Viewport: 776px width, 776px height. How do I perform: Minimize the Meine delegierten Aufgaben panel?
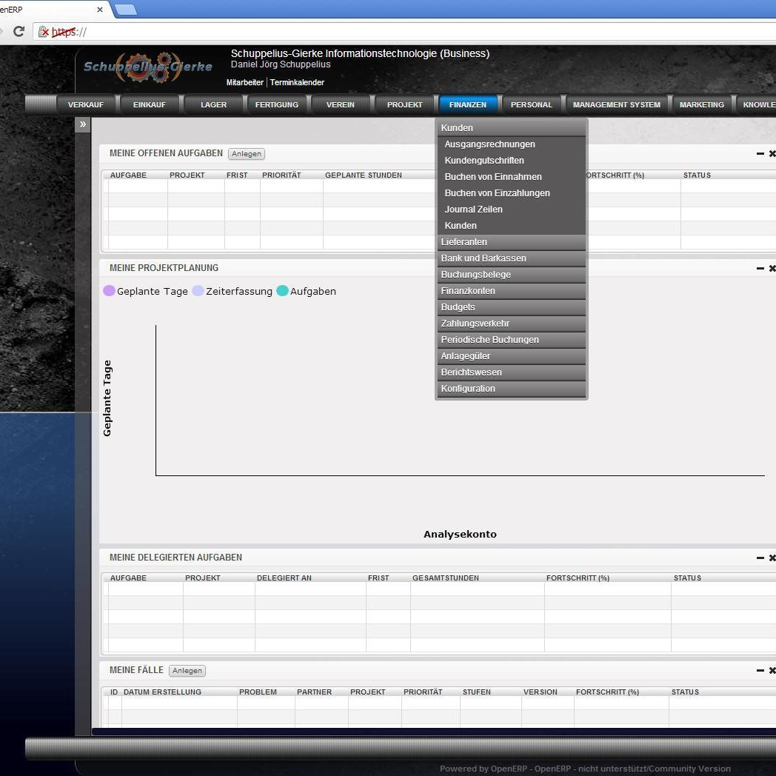point(760,558)
